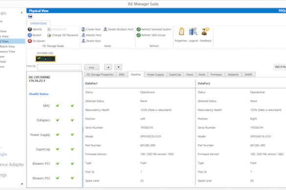This screenshot has width=286, height=190.
Task: Open the FAQs link
Action: (282, 11)
